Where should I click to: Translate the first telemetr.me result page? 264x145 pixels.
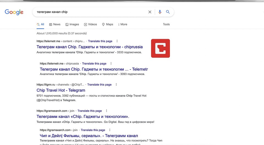coord(100,41)
